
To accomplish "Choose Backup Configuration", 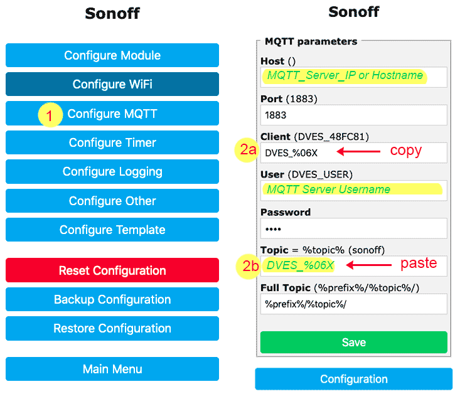I will pos(112,299).
